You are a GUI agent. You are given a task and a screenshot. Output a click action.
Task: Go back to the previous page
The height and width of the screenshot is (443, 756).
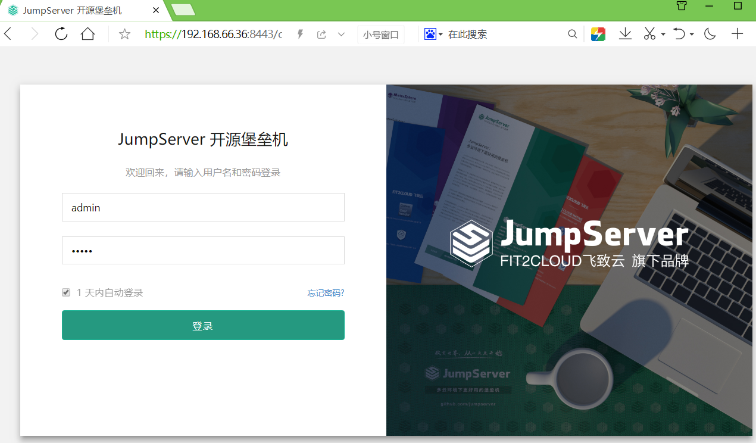pyautogui.click(x=8, y=34)
